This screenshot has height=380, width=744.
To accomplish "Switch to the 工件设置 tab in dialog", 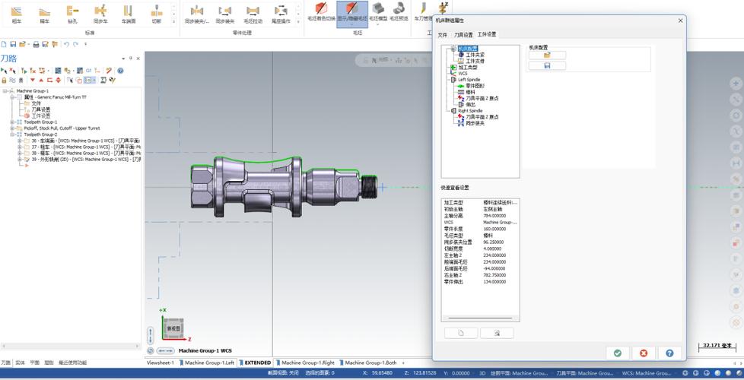I will coord(487,34).
